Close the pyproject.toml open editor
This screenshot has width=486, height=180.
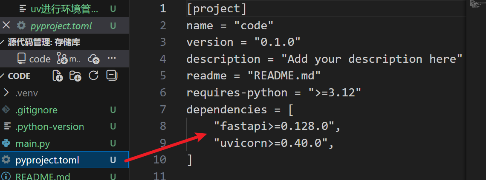(x=6, y=25)
